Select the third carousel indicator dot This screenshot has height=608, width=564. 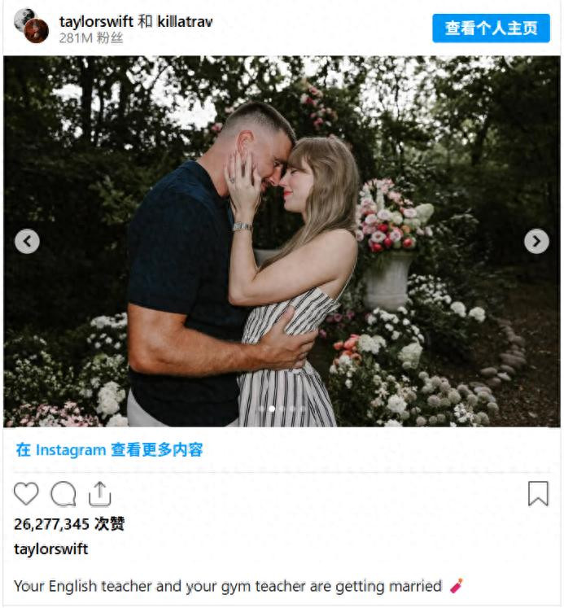tap(281, 409)
